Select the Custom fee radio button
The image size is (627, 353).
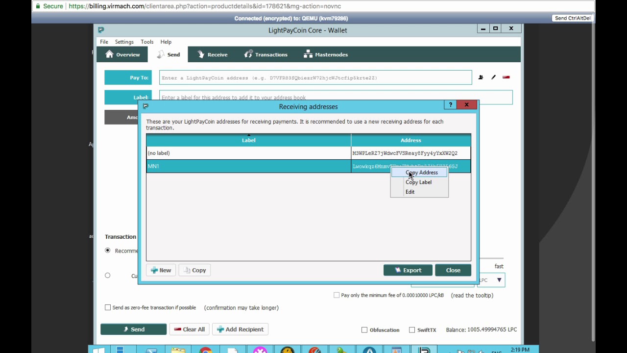pyautogui.click(x=108, y=276)
